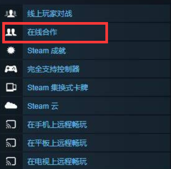Viewport: 171px width, 169px height.
Task: Select 完全支持控制器 feature text
Action: coord(53,69)
